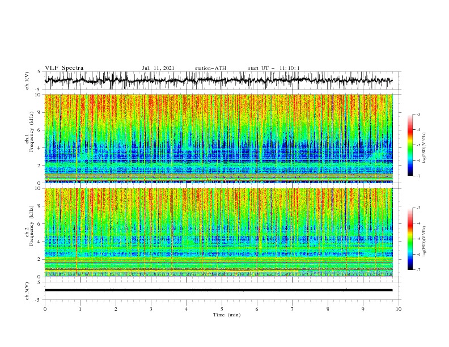The height and width of the screenshot is (347, 449).
Task: Click the "-5" voltage tick of ch.3 axis
Action: click(x=39, y=300)
